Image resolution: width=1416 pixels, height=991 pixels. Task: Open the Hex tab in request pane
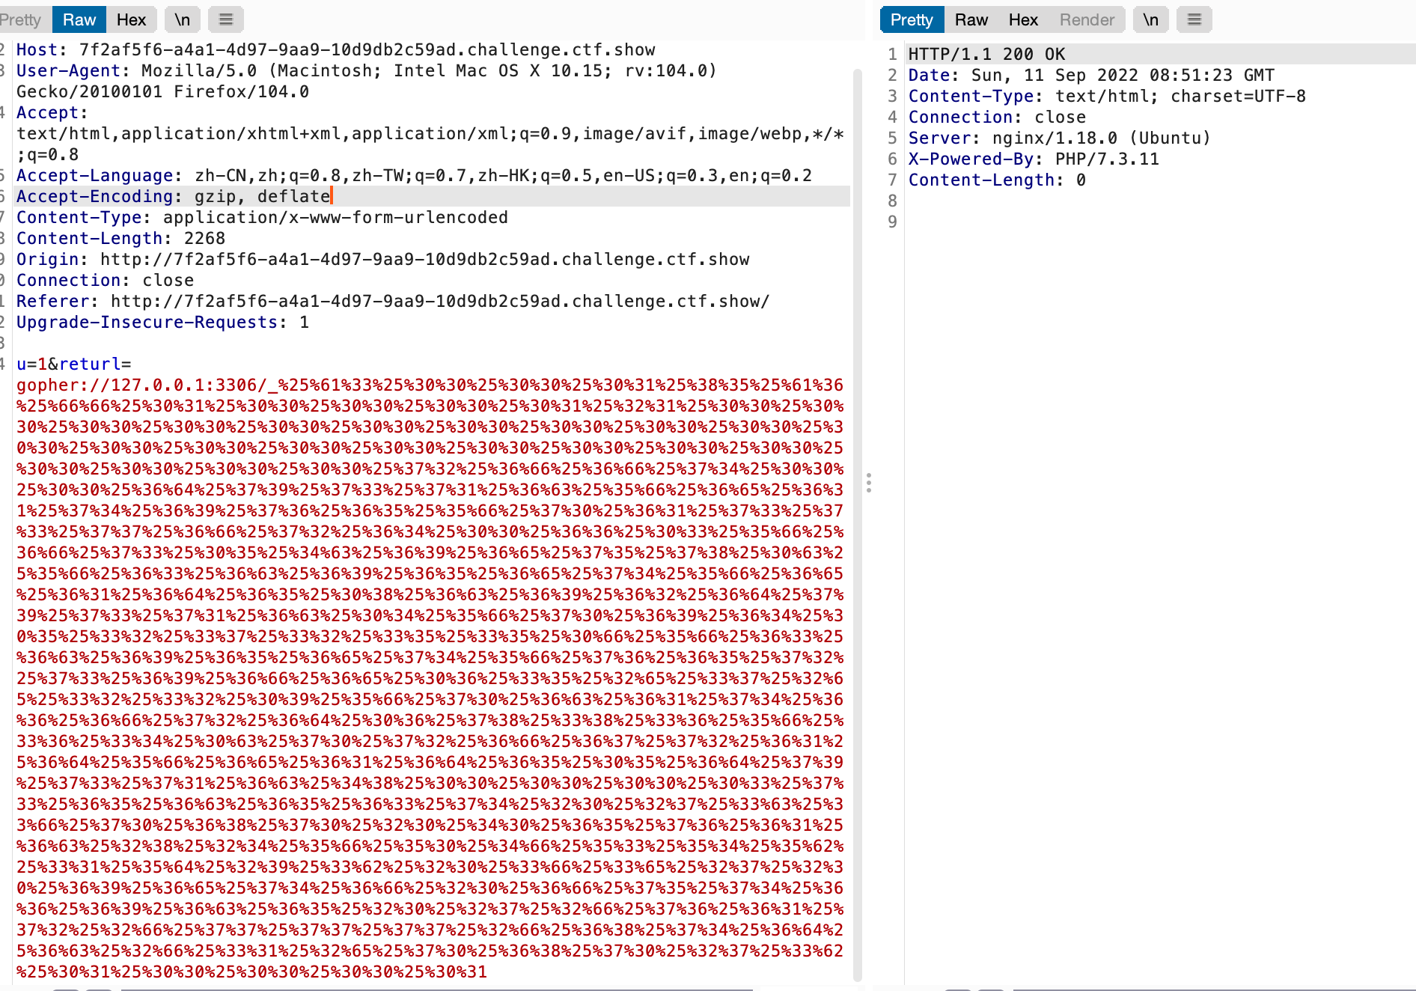(132, 20)
